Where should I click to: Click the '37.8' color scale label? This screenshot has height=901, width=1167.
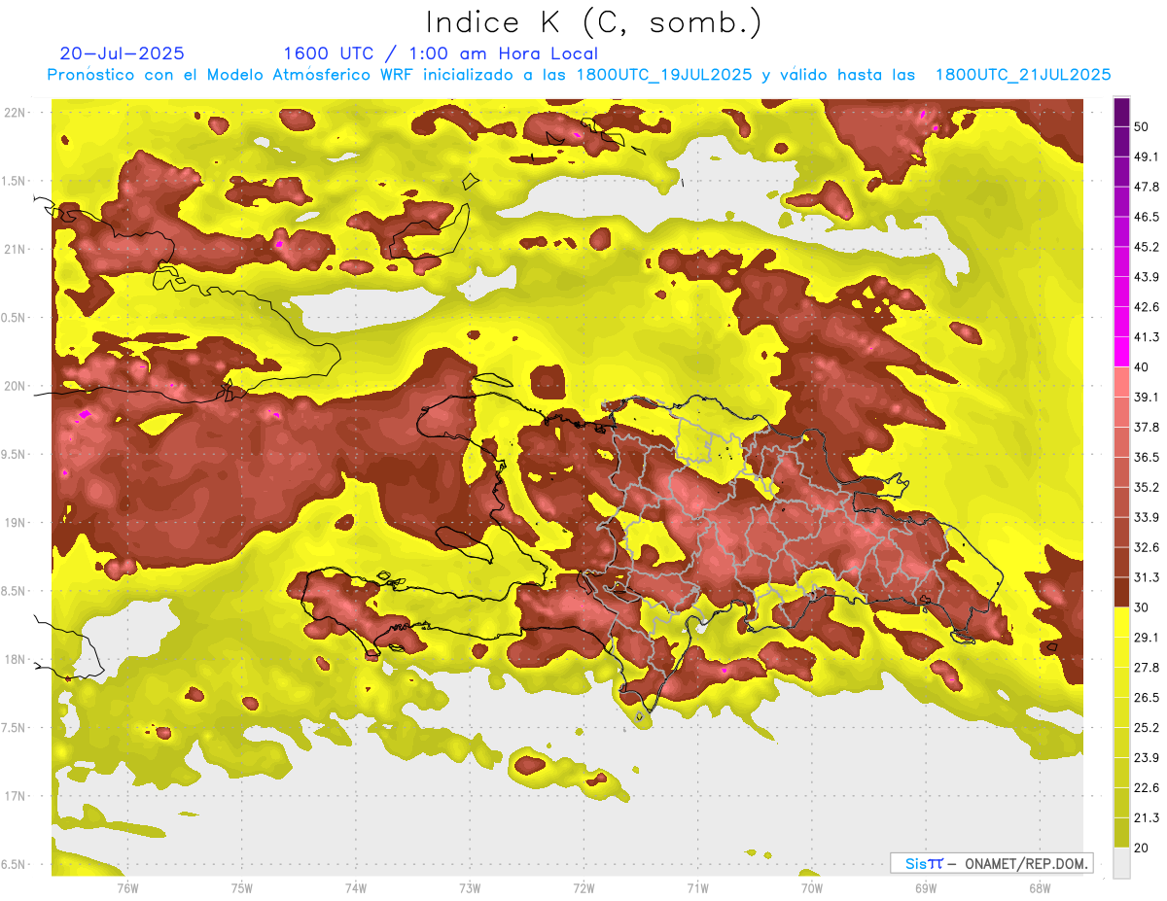[1146, 428]
